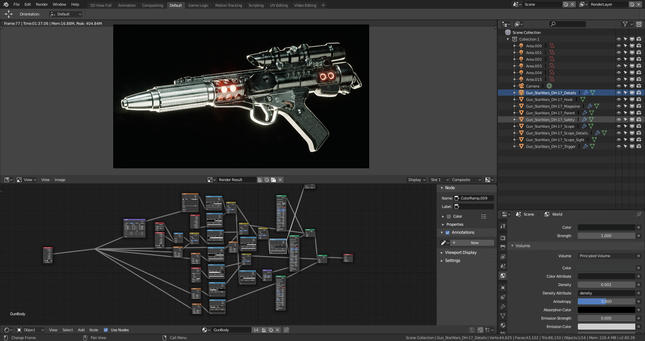Open the Render menu

(x=42, y=4)
